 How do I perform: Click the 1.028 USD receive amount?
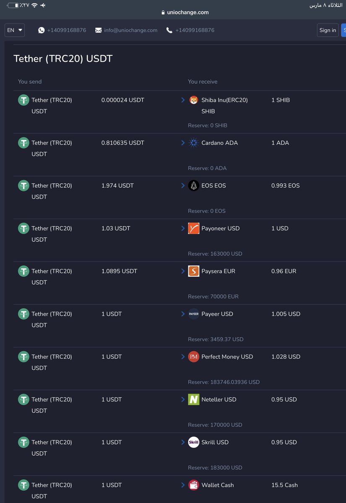tap(286, 357)
